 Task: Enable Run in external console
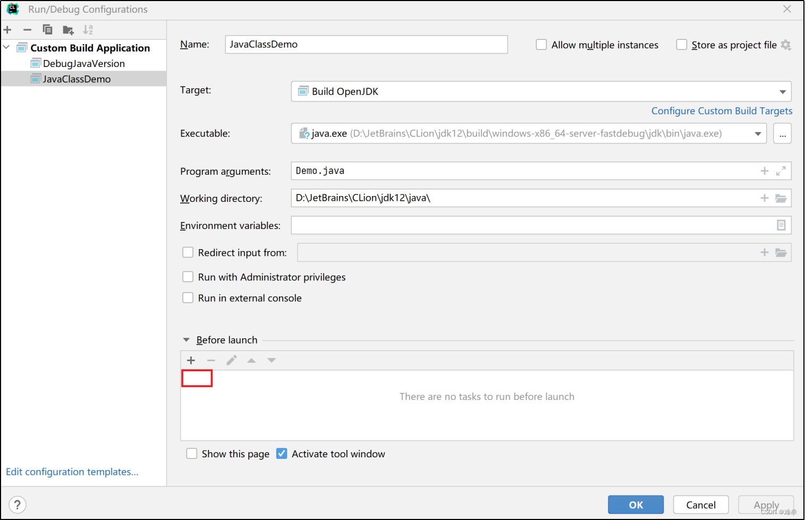coord(188,298)
